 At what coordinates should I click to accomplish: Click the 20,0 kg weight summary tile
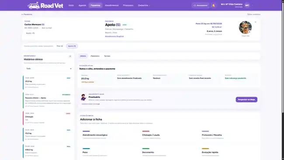[x=97, y=79]
